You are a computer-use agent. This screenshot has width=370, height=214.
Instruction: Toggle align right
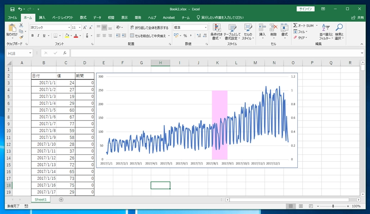[110, 36]
